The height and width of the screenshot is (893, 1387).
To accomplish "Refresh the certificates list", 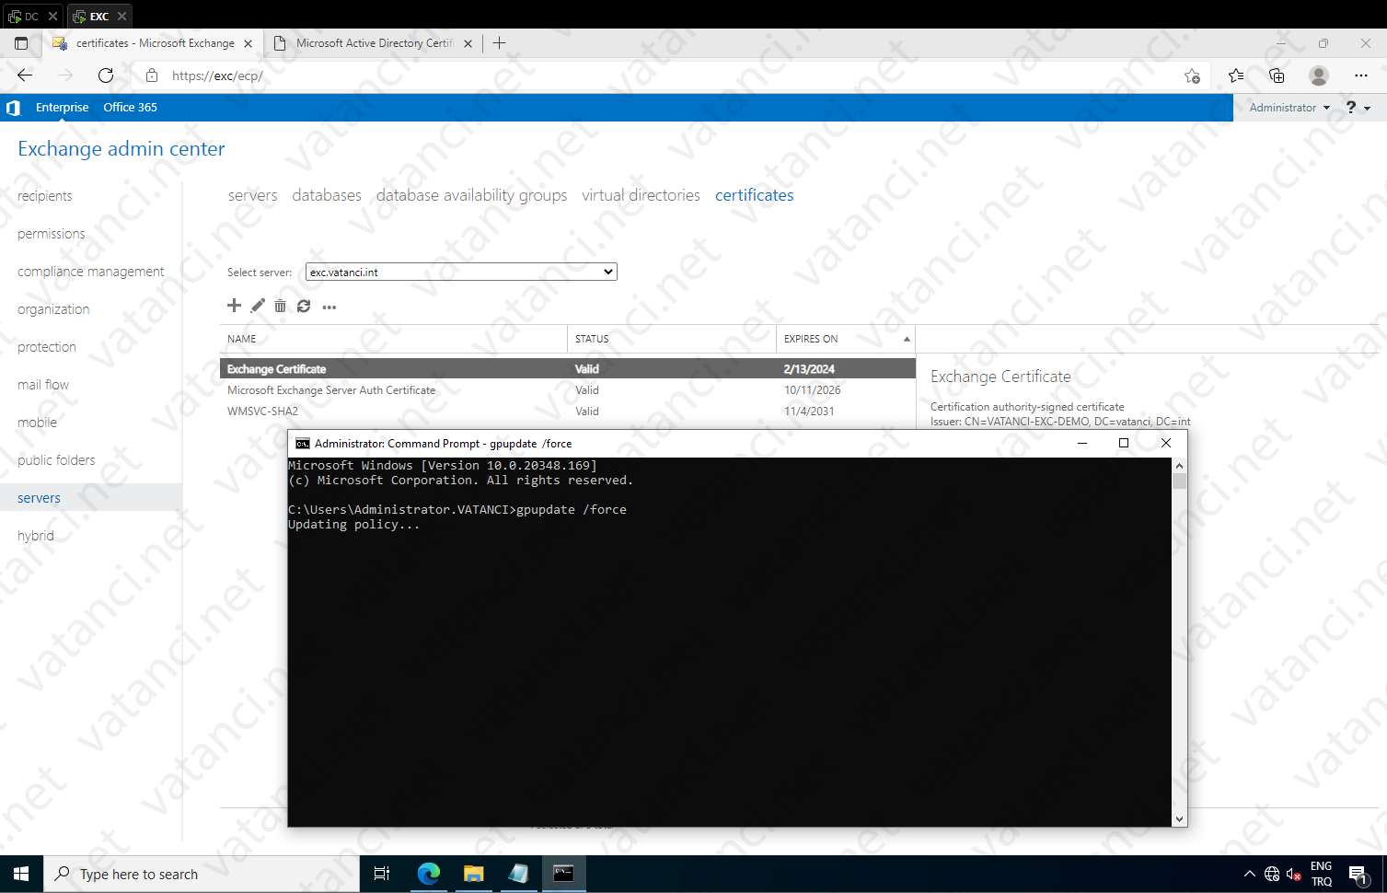I will (304, 306).
